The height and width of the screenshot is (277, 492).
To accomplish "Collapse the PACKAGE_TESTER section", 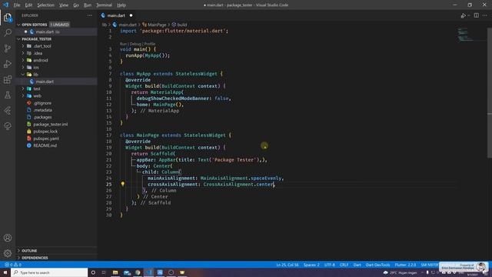I will [36, 39].
